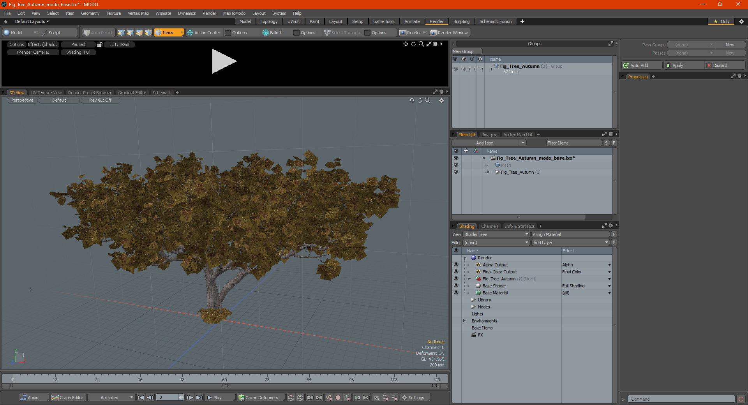Toggle first Options checkbox after Action Center
The width and height of the screenshot is (748, 405).
pyautogui.click(x=228, y=33)
